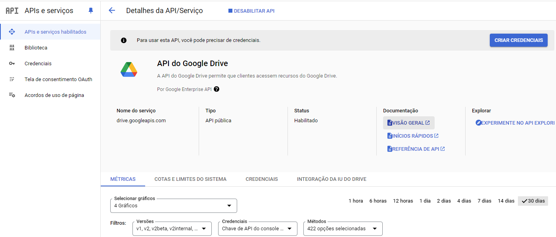The image size is (556, 237).
Task: Select the 2 dias time range
Action: click(x=444, y=201)
